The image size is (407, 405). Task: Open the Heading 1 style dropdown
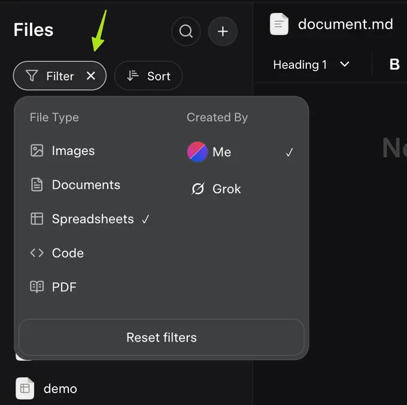click(x=311, y=65)
